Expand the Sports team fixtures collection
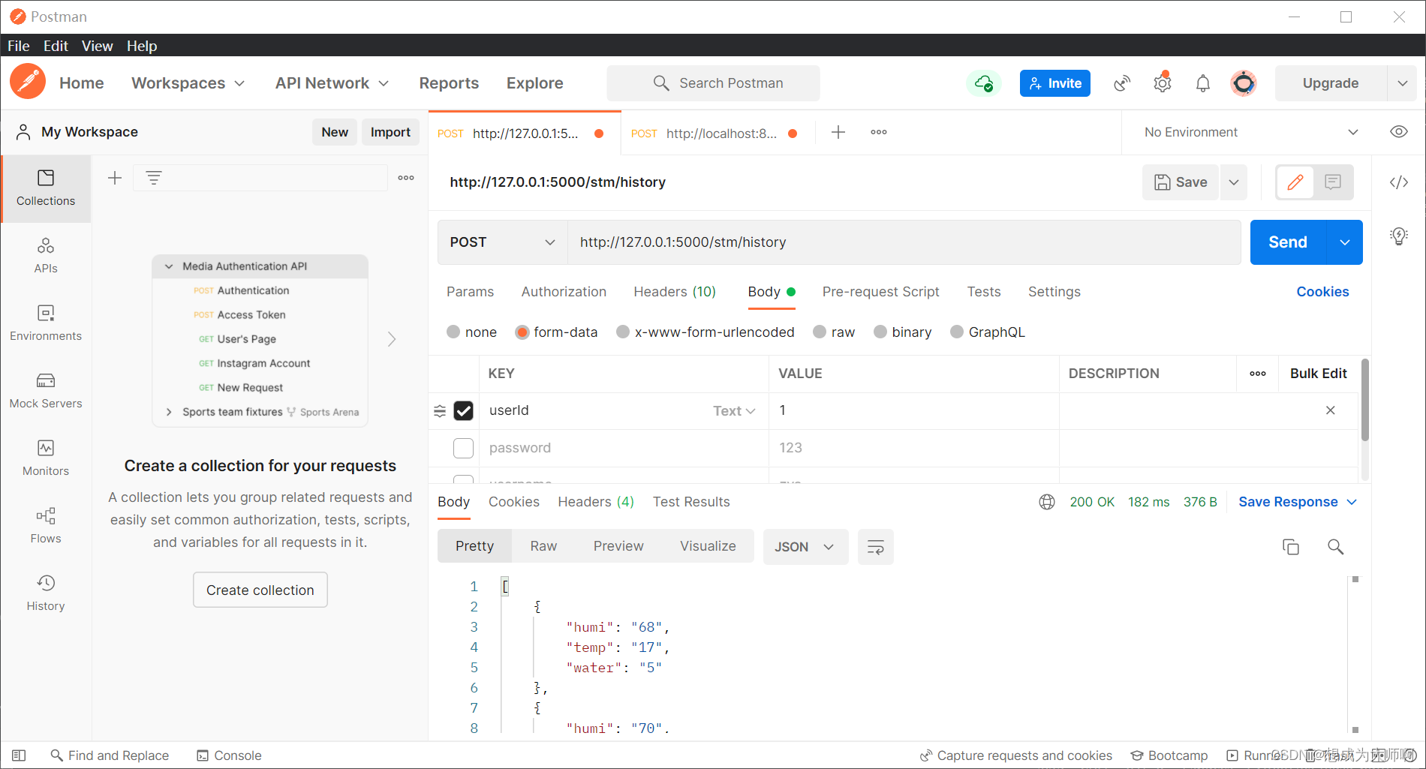The width and height of the screenshot is (1426, 769). click(169, 412)
